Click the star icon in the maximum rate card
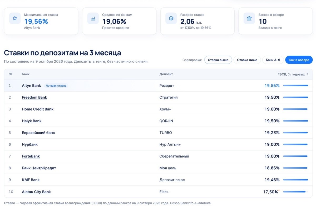The height and width of the screenshot is (210, 316). click(x=15, y=18)
